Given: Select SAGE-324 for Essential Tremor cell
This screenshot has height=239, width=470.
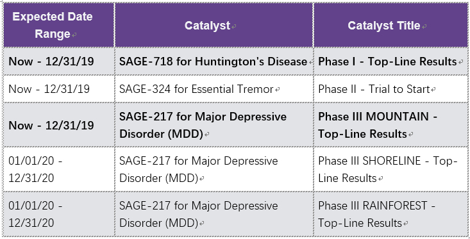Looking at the screenshot, I should 214,89.
